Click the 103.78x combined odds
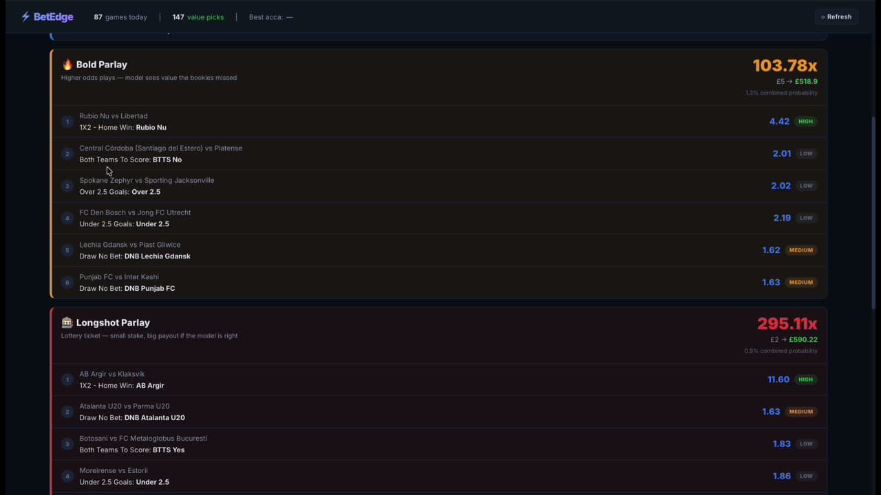The height and width of the screenshot is (495, 881). pyautogui.click(x=785, y=65)
